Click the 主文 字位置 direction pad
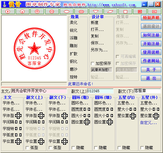The height and width of the screenshot is (153, 163). coord(18,141)
